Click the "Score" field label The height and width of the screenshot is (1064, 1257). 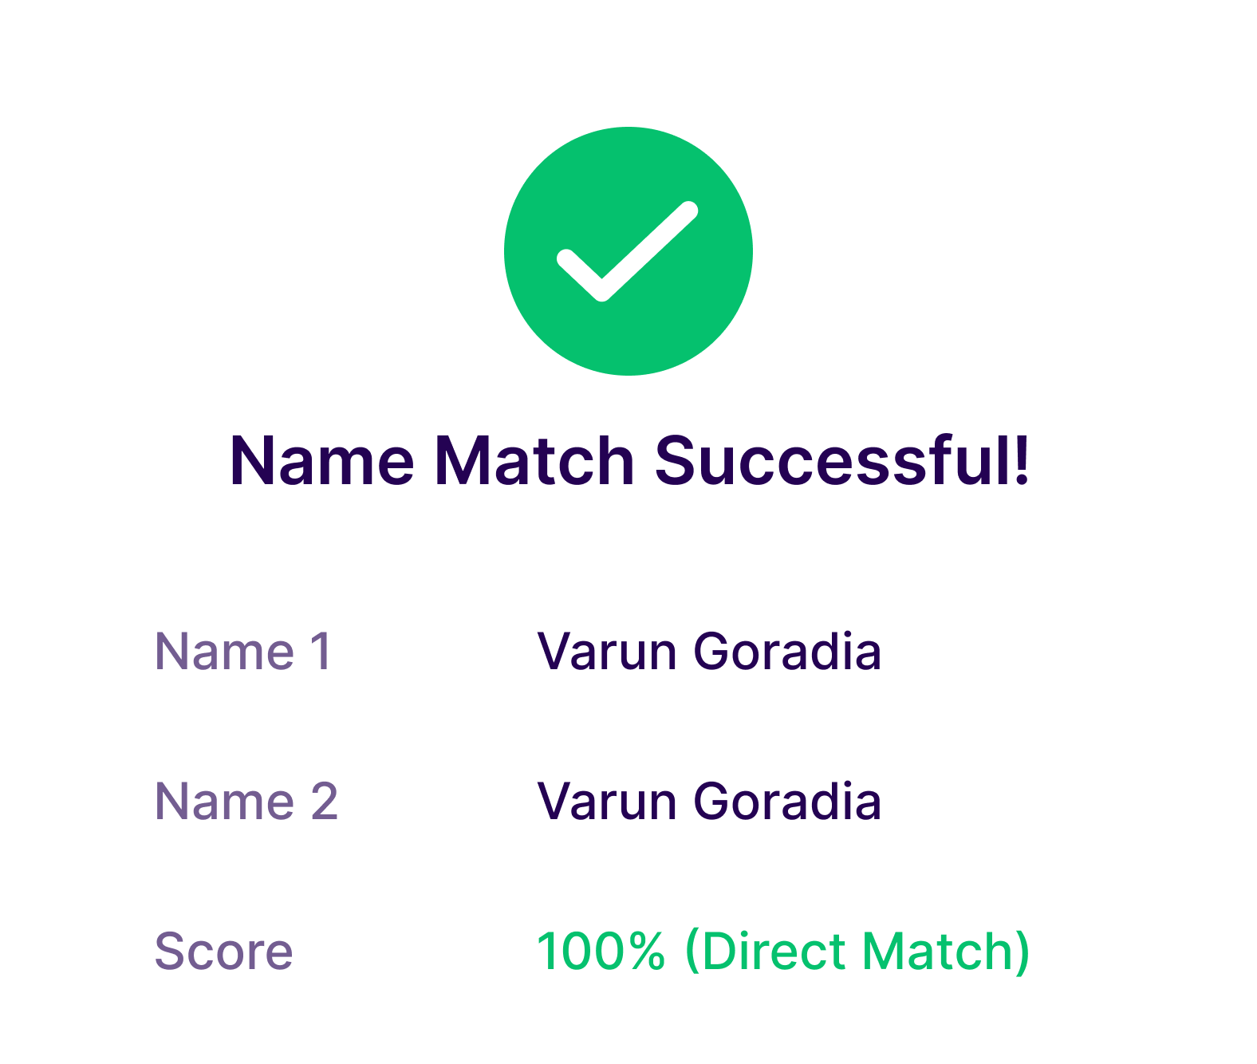[x=223, y=951]
